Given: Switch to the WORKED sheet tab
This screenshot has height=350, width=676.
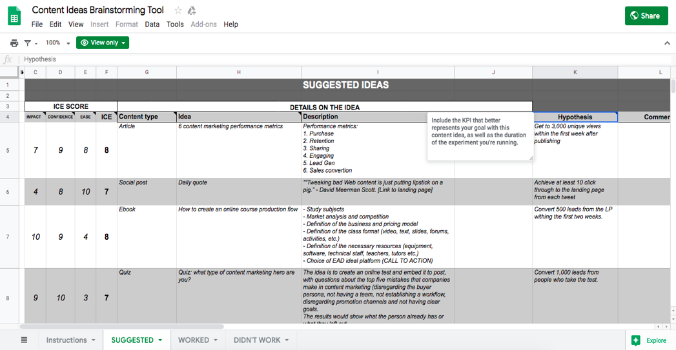Looking at the screenshot, I should [194, 340].
